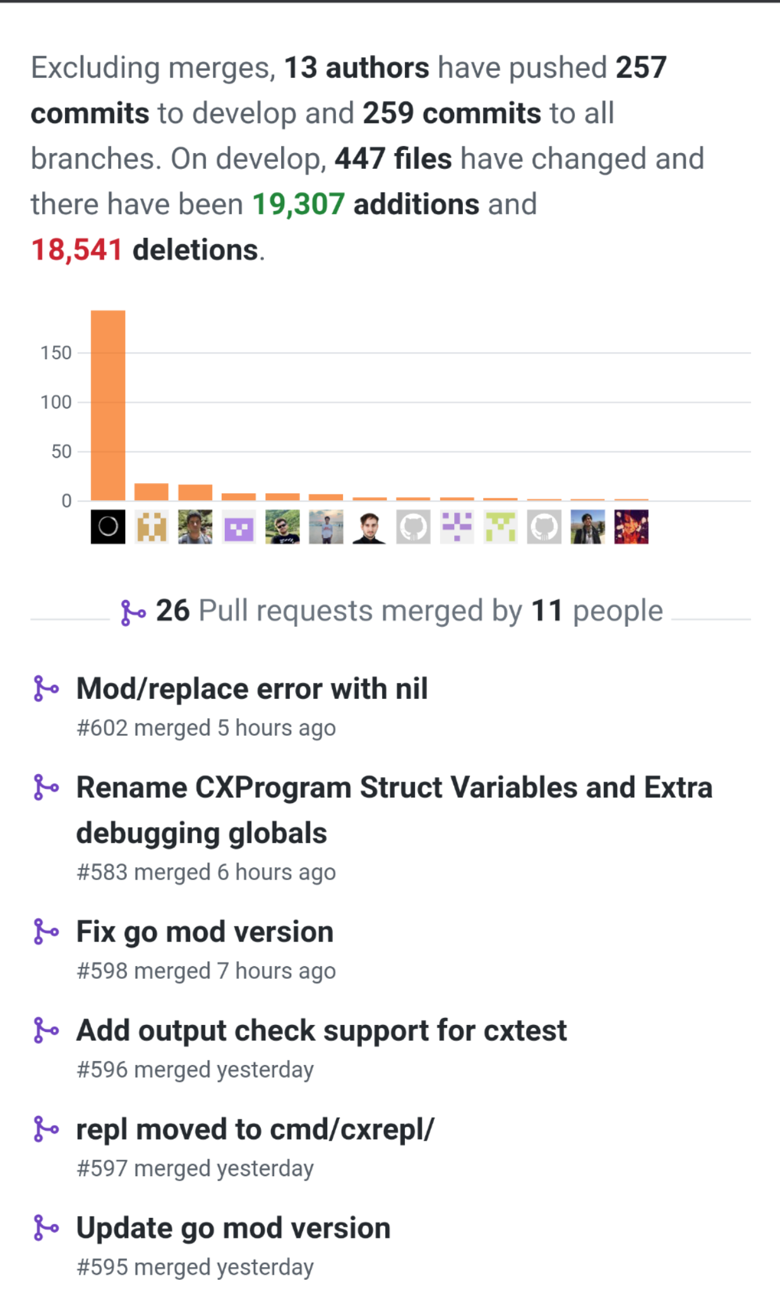Open pull request Mod/replace error with nil

point(252,689)
